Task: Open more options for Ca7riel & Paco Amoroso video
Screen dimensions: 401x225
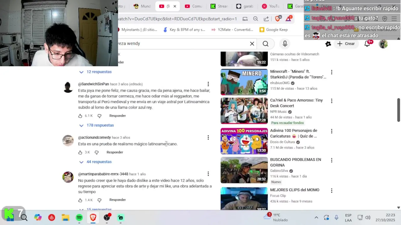Action: pyautogui.click(x=331, y=101)
